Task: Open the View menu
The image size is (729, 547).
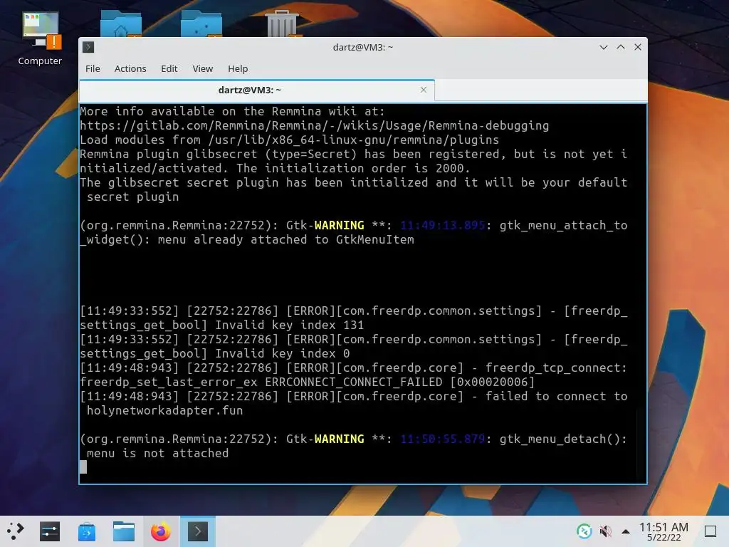Action: (x=203, y=68)
